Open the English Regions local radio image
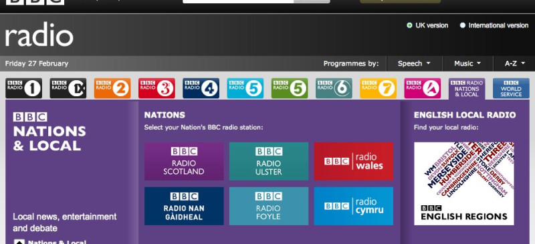Screen dimensions: 535x244 464,184
